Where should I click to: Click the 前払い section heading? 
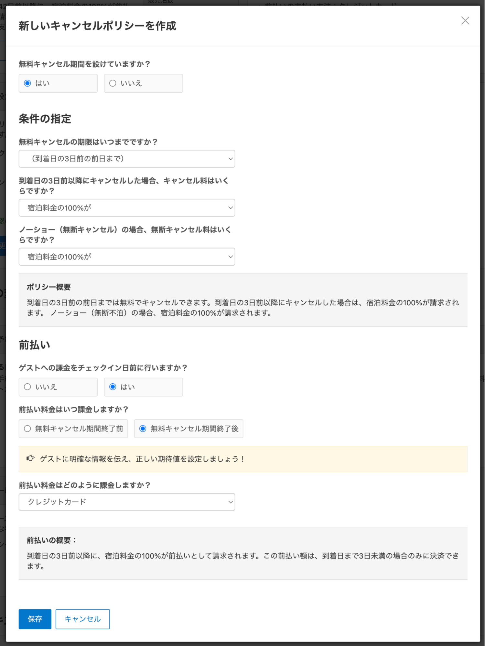coord(34,345)
